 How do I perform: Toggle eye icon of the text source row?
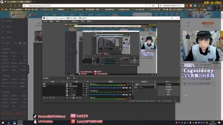tap(83, 93)
